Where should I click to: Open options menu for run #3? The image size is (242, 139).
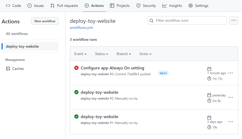coord(231,73)
